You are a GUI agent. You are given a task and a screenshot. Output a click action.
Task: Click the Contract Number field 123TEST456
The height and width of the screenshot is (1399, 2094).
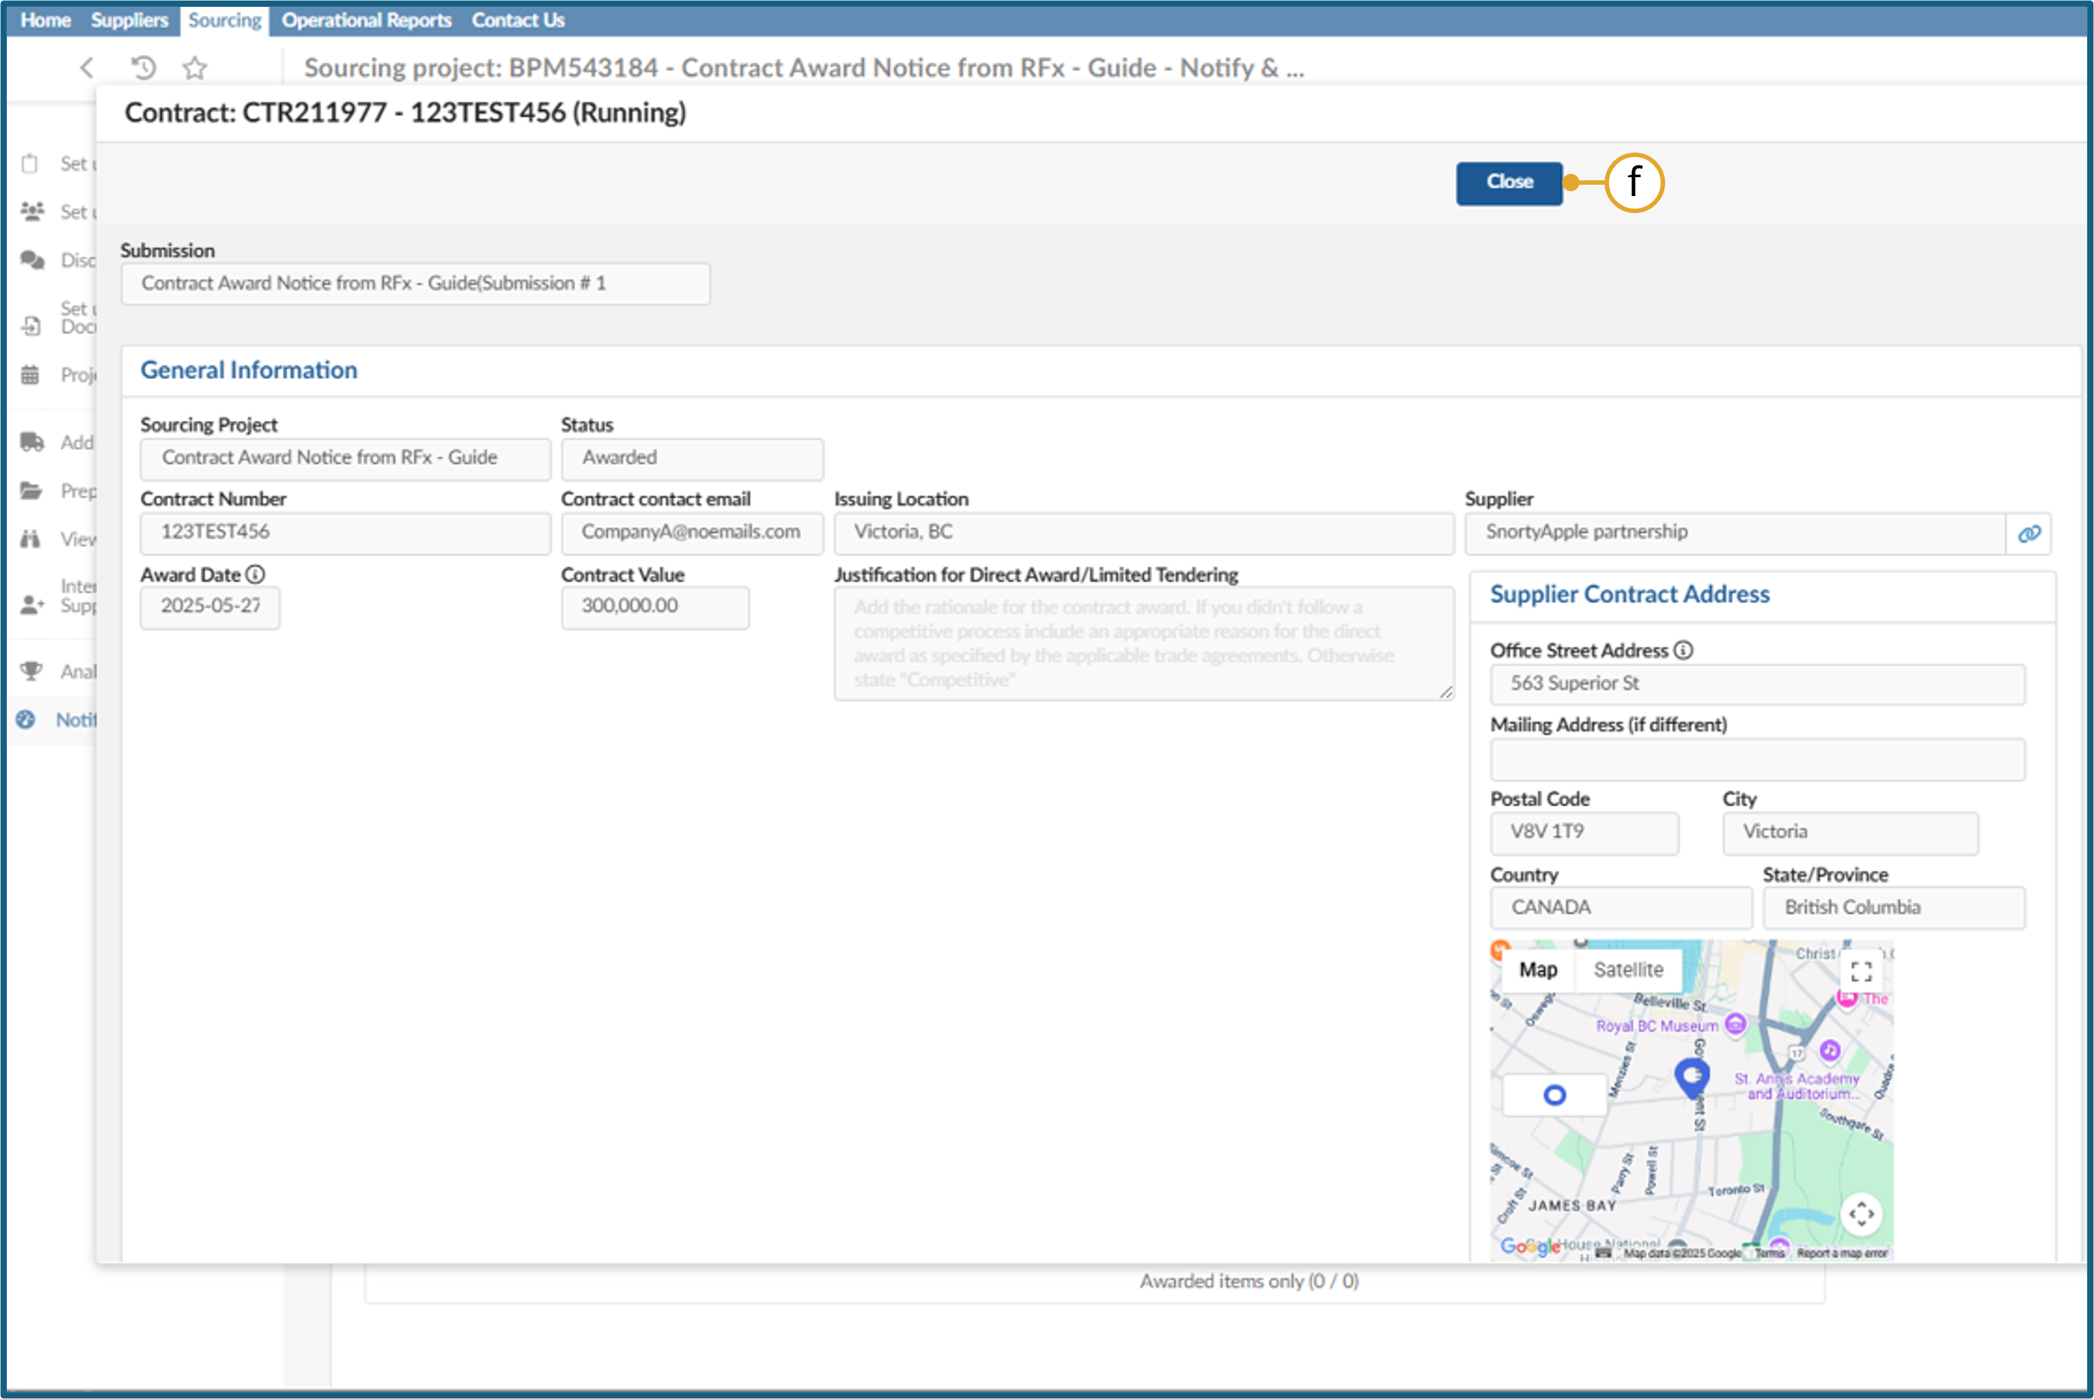(346, 533)
